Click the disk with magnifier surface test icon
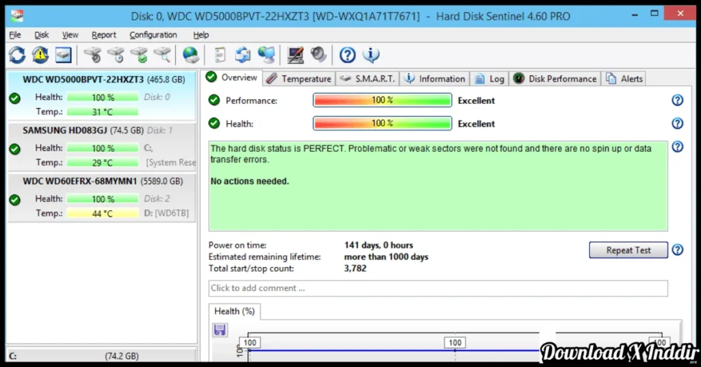Viewport: 701px width, 367px height. (x=162, y=55)
